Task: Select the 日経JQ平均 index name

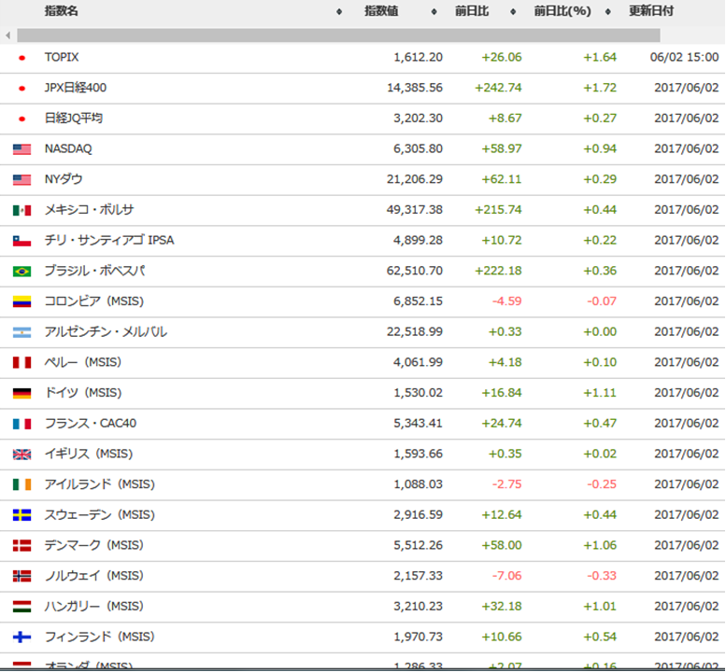Action: point(74,118)
